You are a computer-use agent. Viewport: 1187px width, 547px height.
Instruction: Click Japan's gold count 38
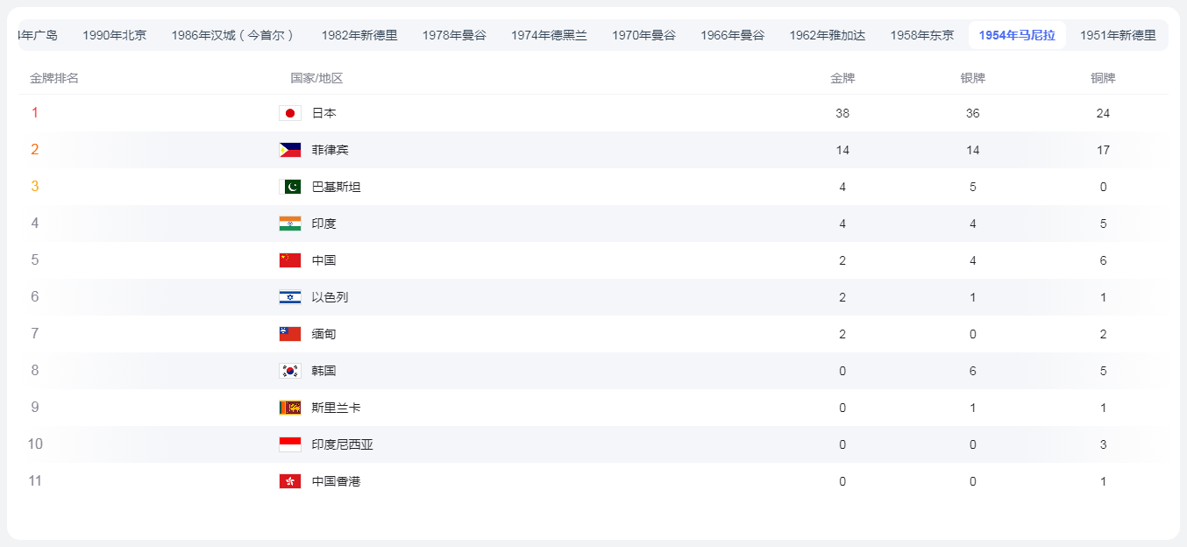842,113
